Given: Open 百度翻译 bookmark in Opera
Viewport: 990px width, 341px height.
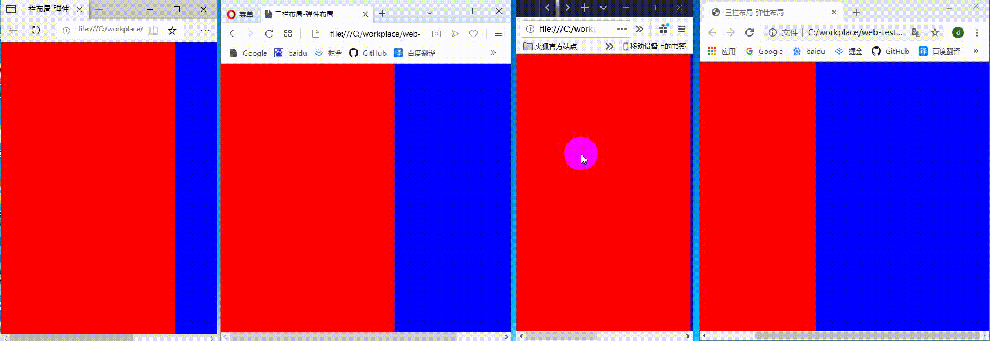Looking at the screenshot, I should (414, 53).
